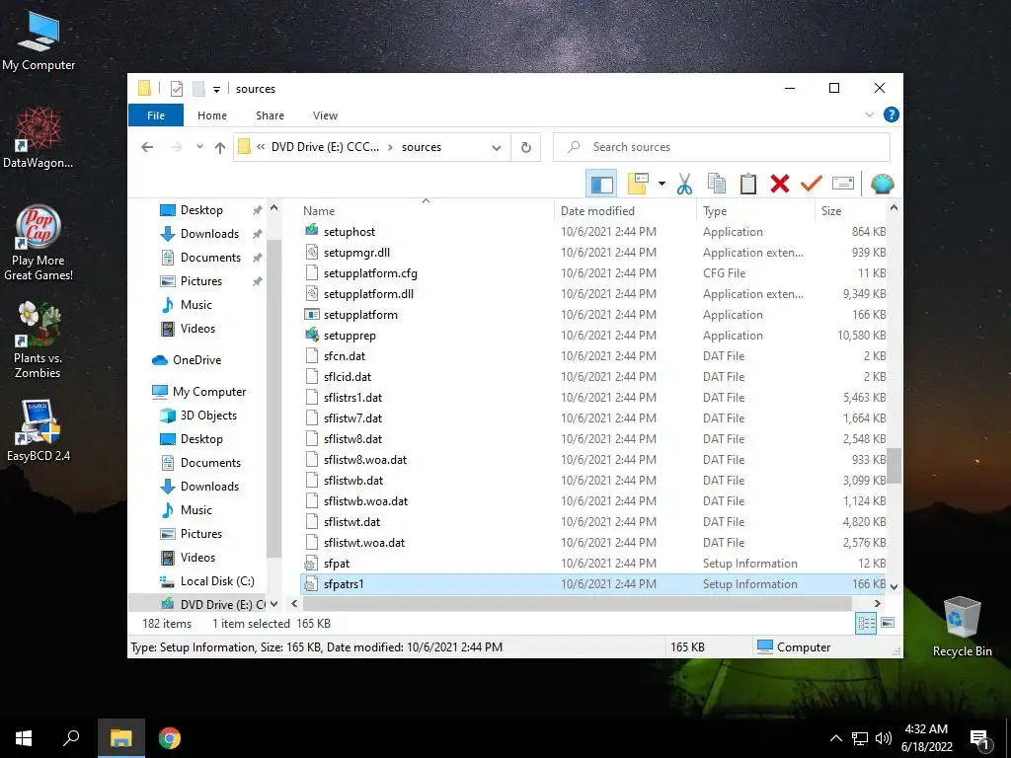Click the file list vertical scrollbar thumb
This screenshot has width=1011, height=758.
pyautogui.click(x=894, y=466)
